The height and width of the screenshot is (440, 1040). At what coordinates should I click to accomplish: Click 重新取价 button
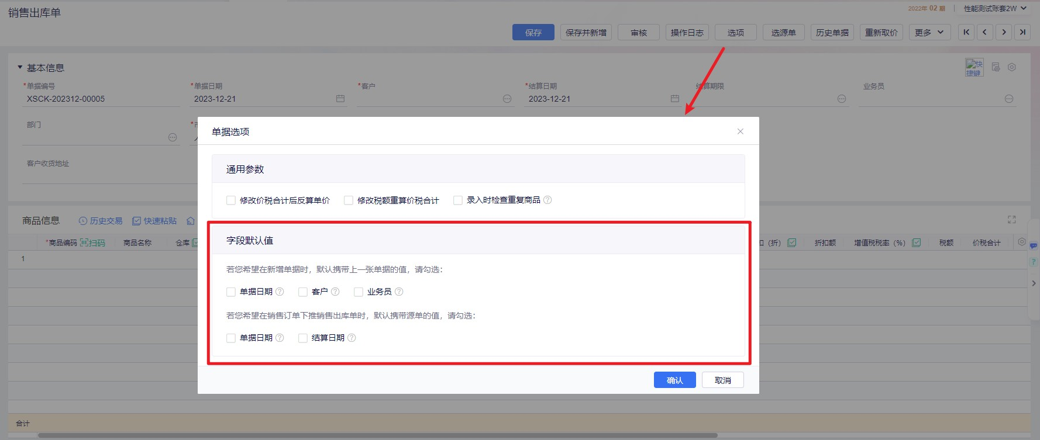(881, 32)
